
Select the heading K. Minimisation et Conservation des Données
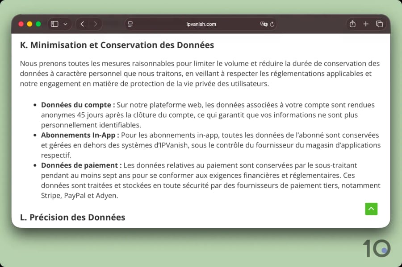tap(117, 45)
